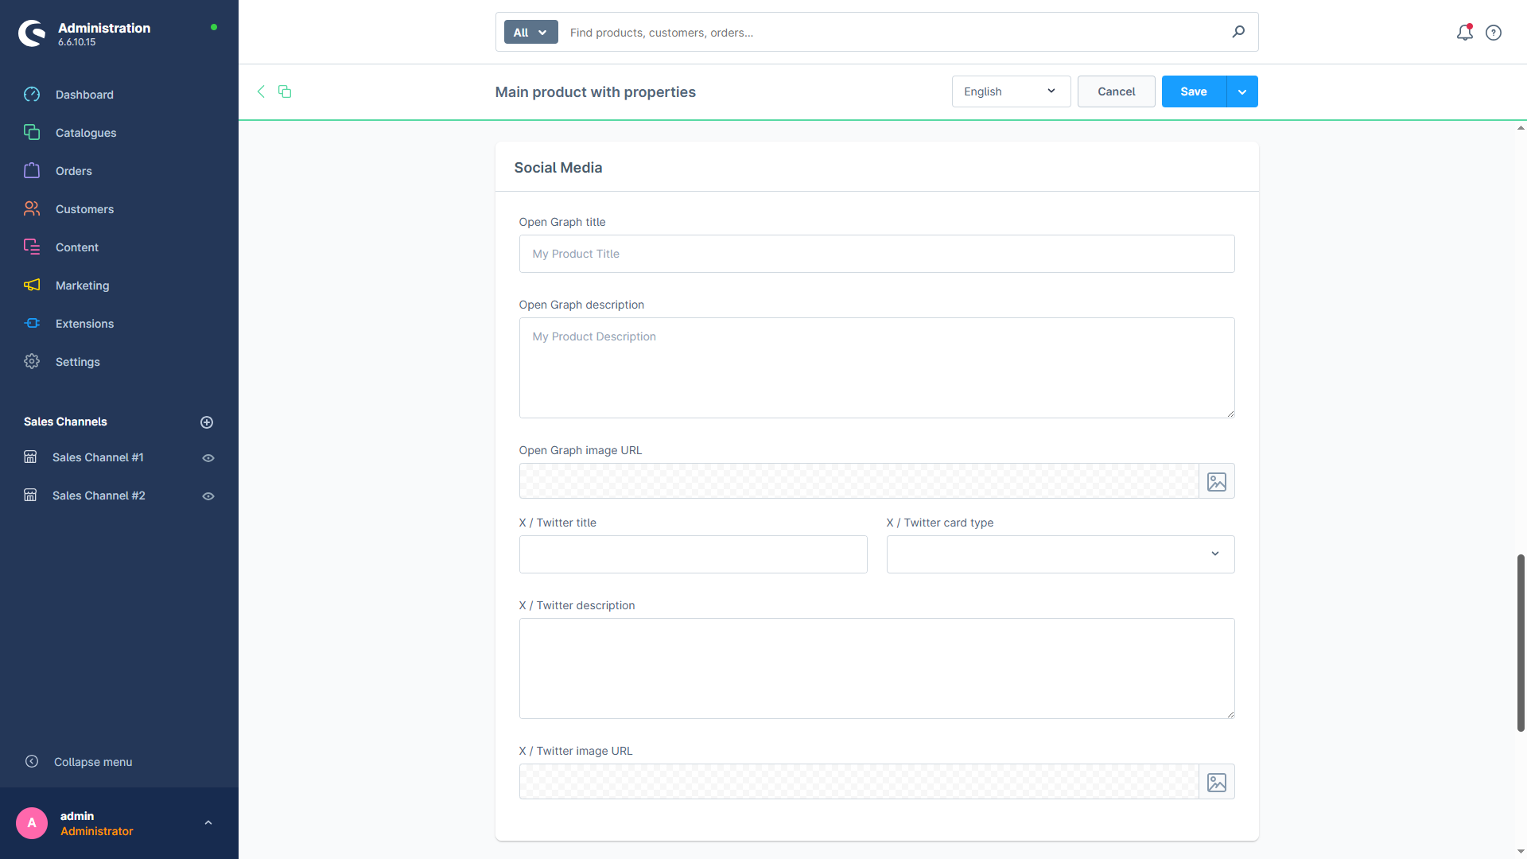Open the Settings menu item

point(77,361)
